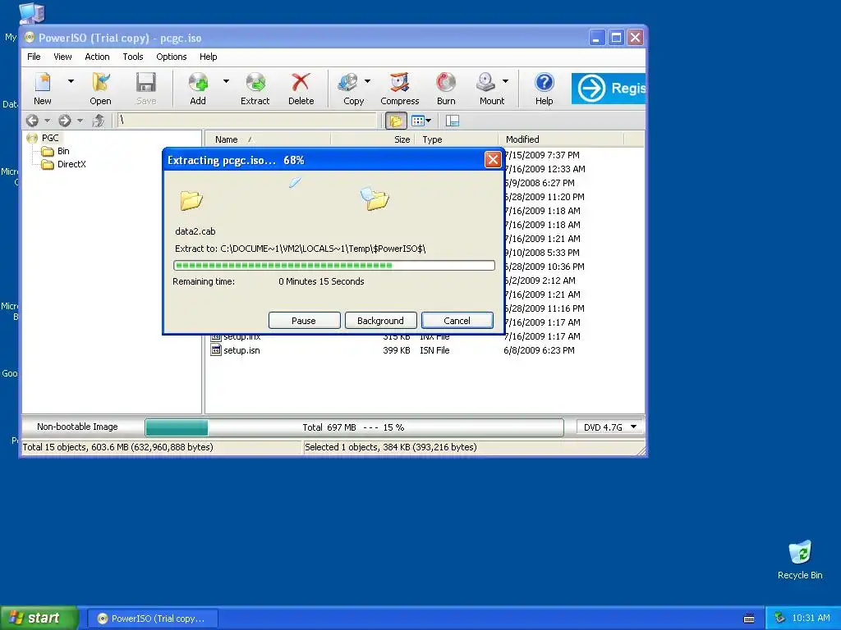Open the Windows start menu
The width and height of the screenshot is (841, 630).
(x=39, y=619)
